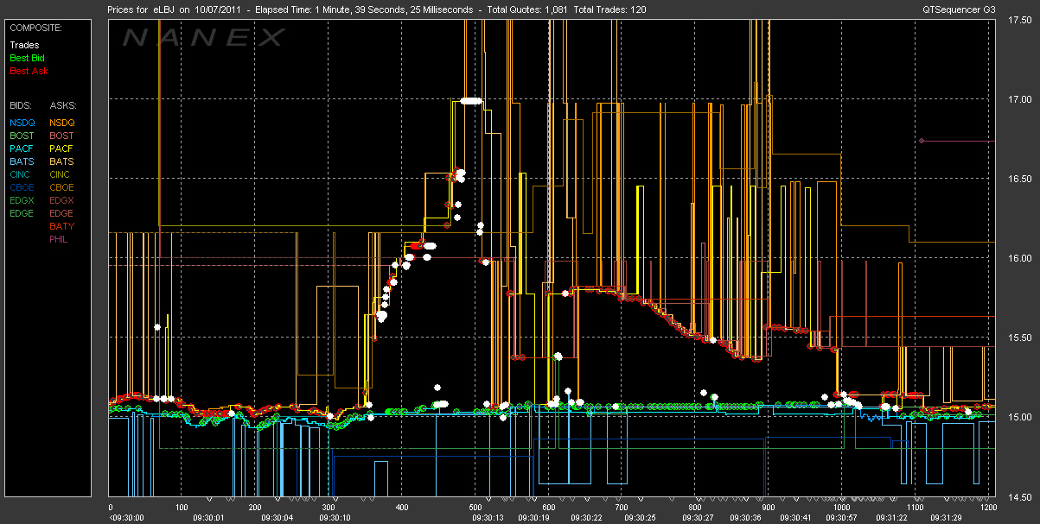
Task: Pick EDGE in the BIDS legend column
Action: click(22, 213)
